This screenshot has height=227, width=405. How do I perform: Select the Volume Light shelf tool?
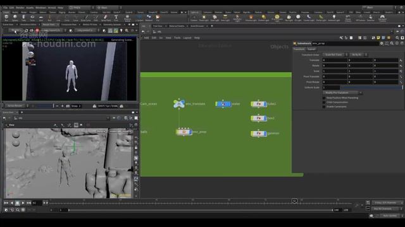[251, 18]
